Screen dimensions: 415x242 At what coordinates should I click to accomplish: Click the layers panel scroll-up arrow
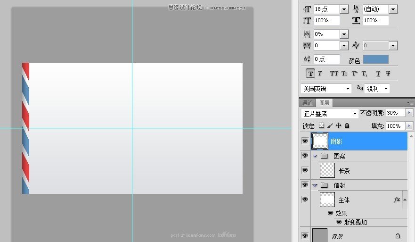click(411, 136)
